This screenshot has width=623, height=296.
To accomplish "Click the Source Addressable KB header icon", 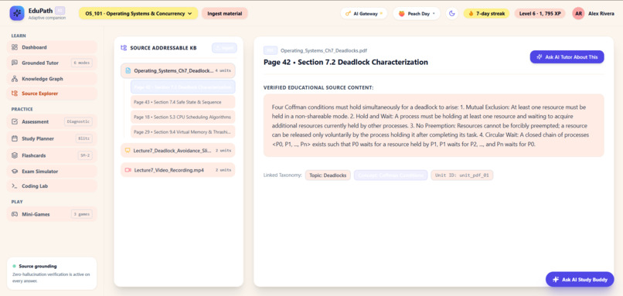I will (x=124, y=48).
